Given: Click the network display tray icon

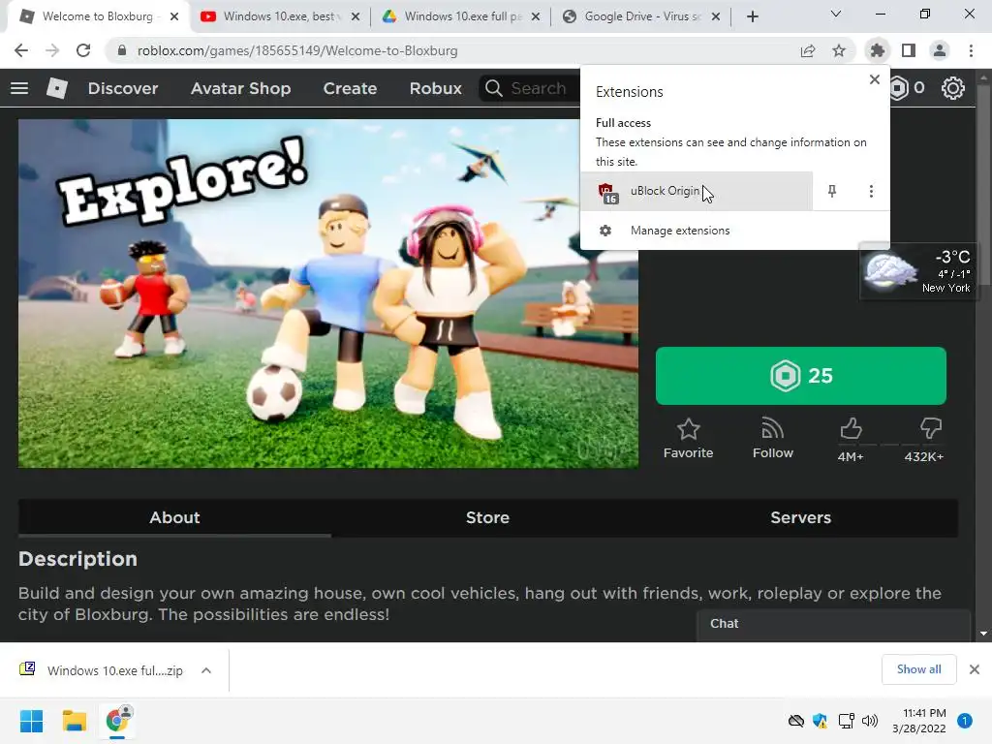Looking at the screenshot, I should coord(846,721).
